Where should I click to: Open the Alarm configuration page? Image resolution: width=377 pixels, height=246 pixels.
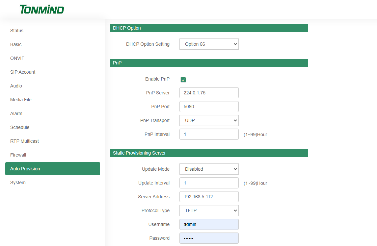(x=16, y=113)
